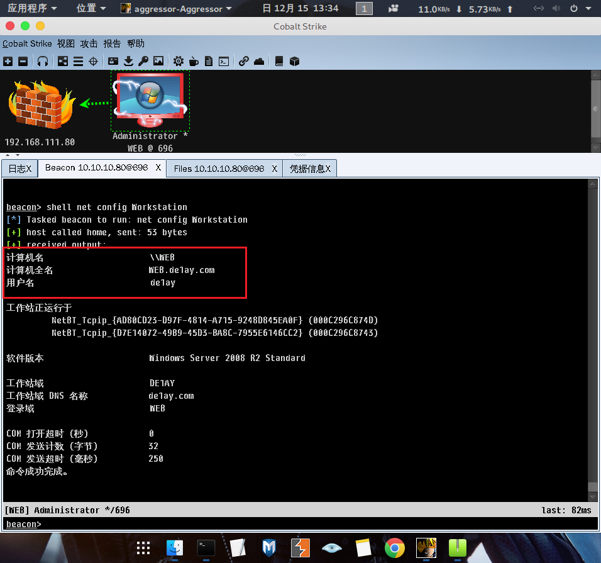Open the credentials ID card icon
This screenshot has width=601, height=563.
point(113,62)
